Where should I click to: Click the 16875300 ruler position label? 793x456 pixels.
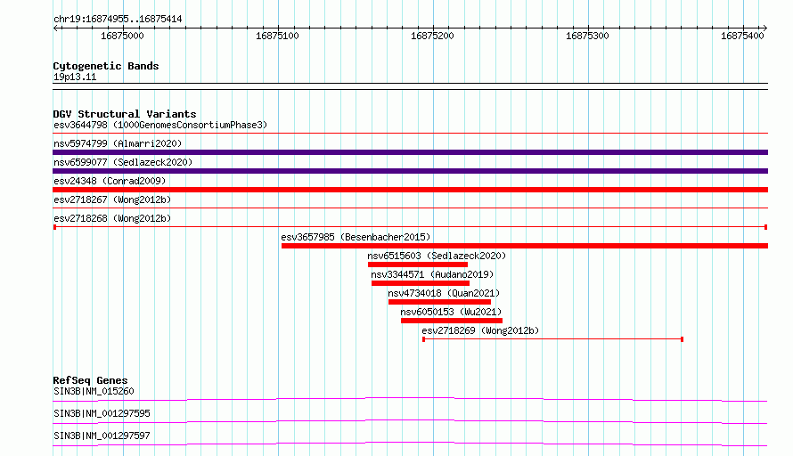(x=587, y=36)
